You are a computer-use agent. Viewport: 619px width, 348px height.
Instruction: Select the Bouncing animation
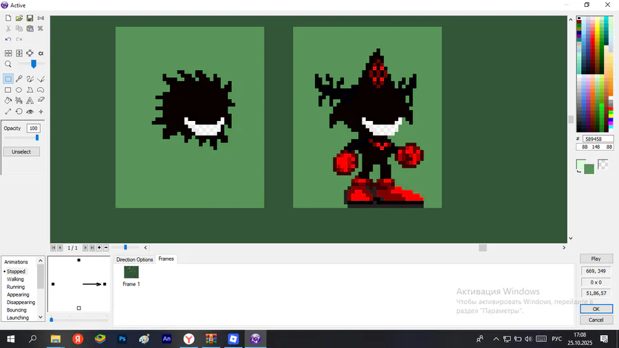point(17,310)
